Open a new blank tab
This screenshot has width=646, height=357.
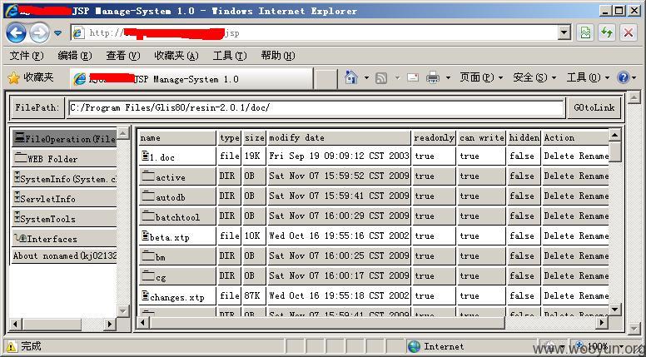[x=325, y=79]
